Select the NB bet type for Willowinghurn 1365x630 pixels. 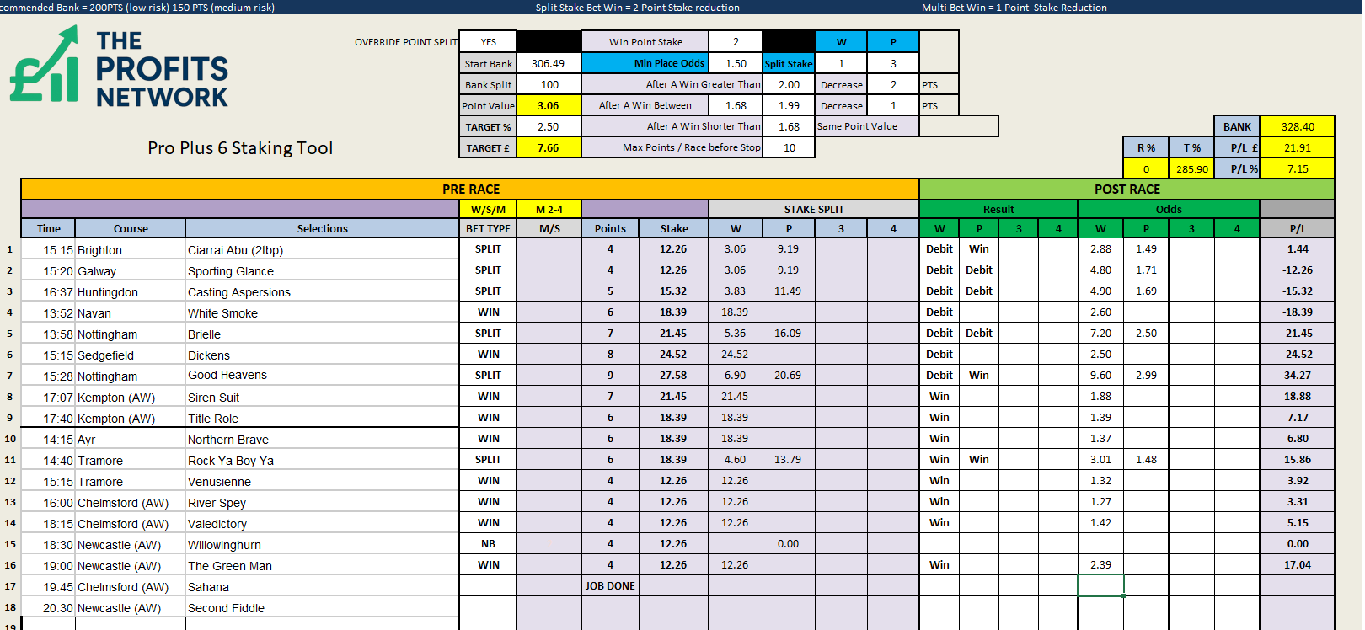point(488,544)
